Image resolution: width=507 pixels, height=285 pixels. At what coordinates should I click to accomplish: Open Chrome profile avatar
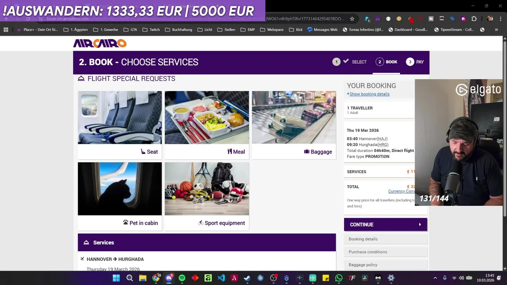point(490,19)
